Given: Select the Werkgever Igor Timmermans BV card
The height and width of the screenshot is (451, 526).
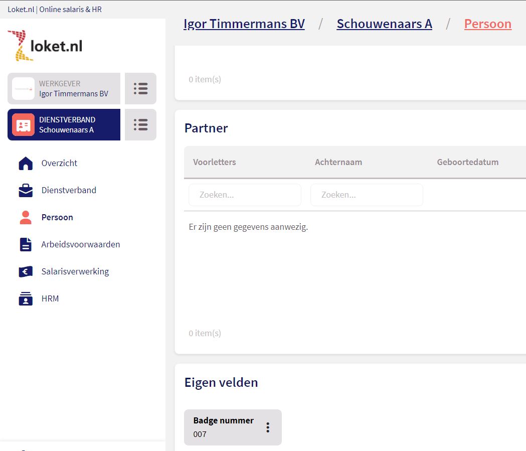Looking at the screenshot, I should 64,89.
